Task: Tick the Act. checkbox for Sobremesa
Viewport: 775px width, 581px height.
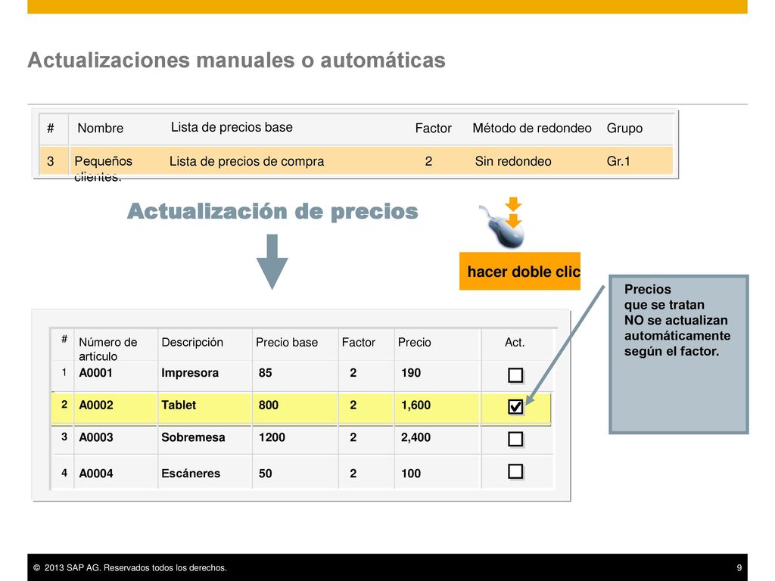Action: pyautogui.click(x=515, y=439)
